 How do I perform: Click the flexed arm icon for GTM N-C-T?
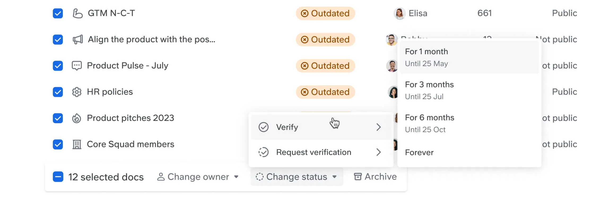77,13
